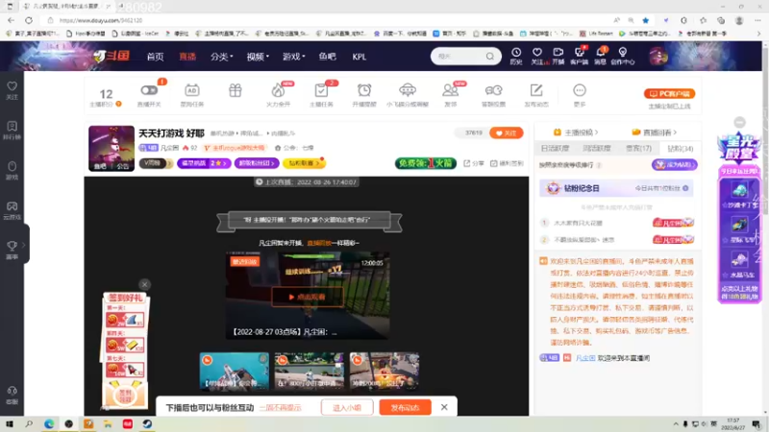Image resolution: width=769 pixels, height=432 pixels.
Task: Open 云游戏 gamepad icon in left sidebar
Action: 12,210
